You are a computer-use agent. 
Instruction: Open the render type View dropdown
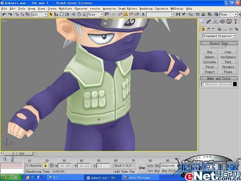229,15
